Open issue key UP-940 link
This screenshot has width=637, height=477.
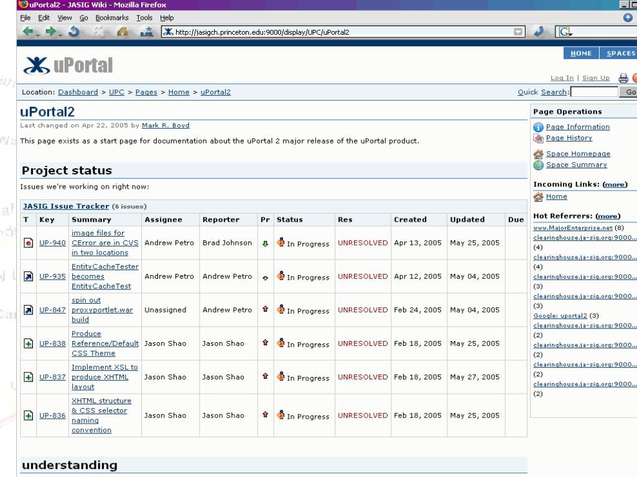click(52, 243)
